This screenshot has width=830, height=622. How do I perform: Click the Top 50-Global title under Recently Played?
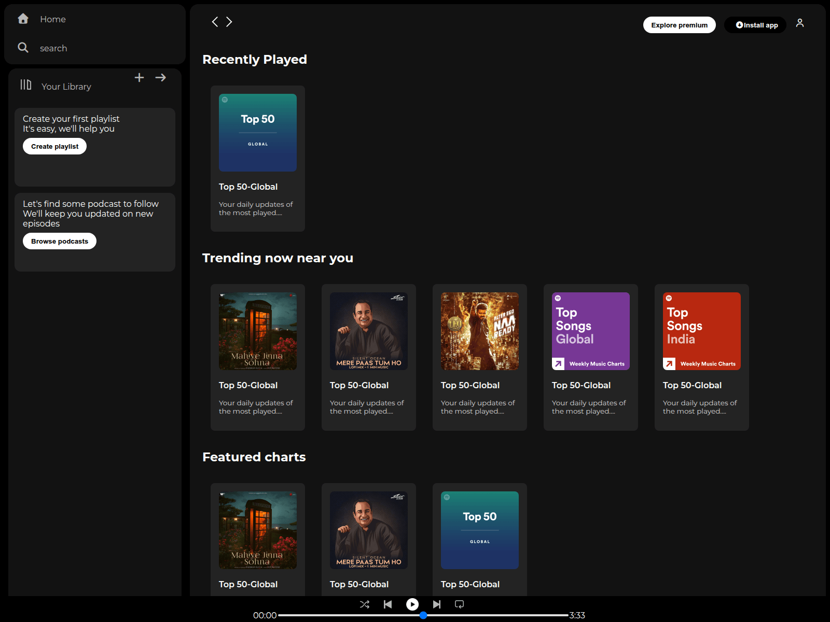pos(248,187)
